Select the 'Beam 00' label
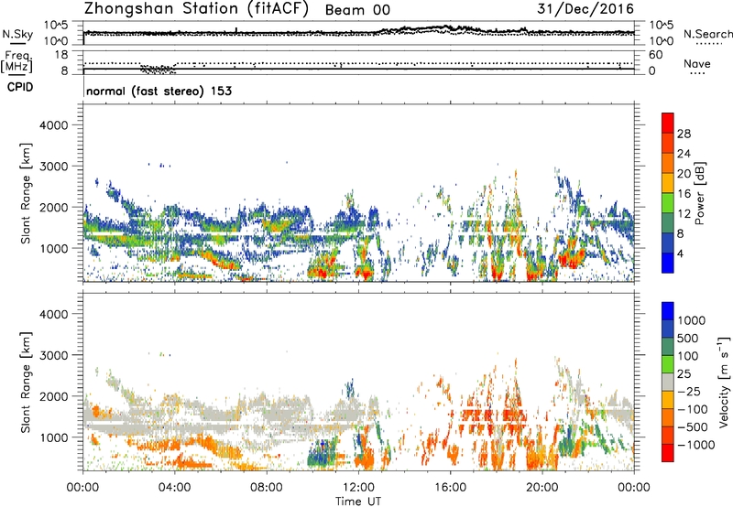The height and width of the screenshot is (507, 733). (357, 10)
